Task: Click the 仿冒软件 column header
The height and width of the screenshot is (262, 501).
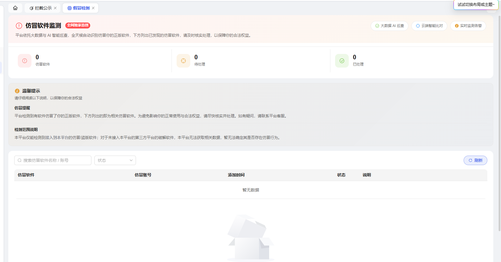Action: (x=26, y=175)
